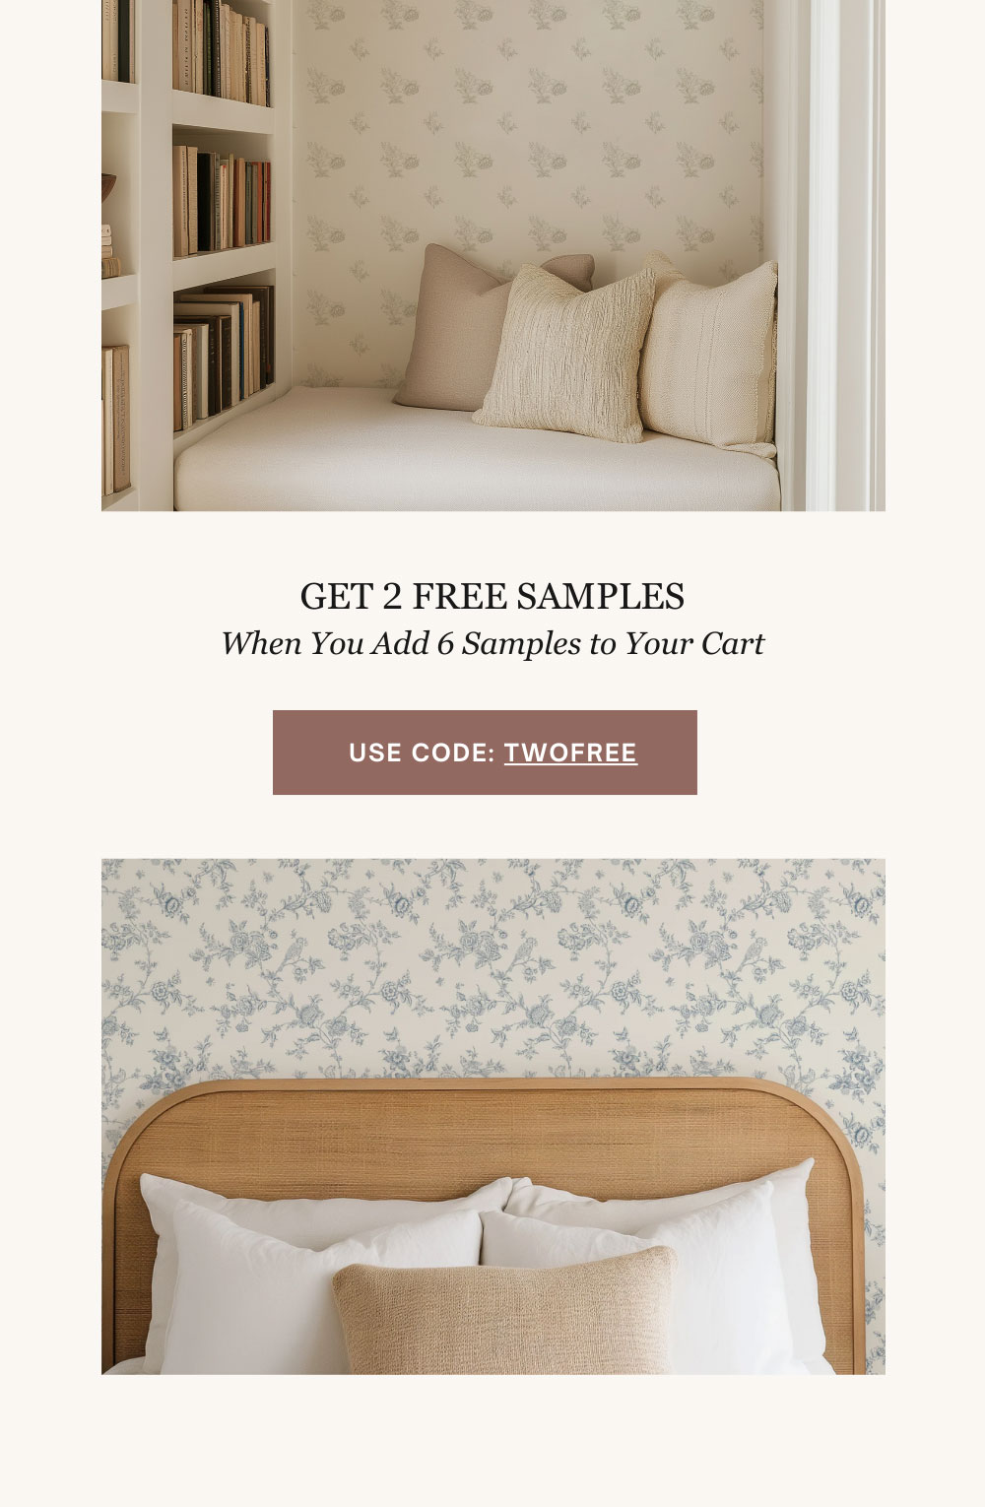Click the GET 2 FREE SAMPLES heading

click(492, 596)
